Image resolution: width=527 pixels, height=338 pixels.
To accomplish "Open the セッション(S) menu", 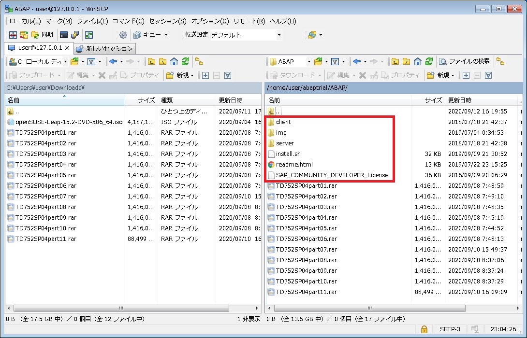I will 167,21.
